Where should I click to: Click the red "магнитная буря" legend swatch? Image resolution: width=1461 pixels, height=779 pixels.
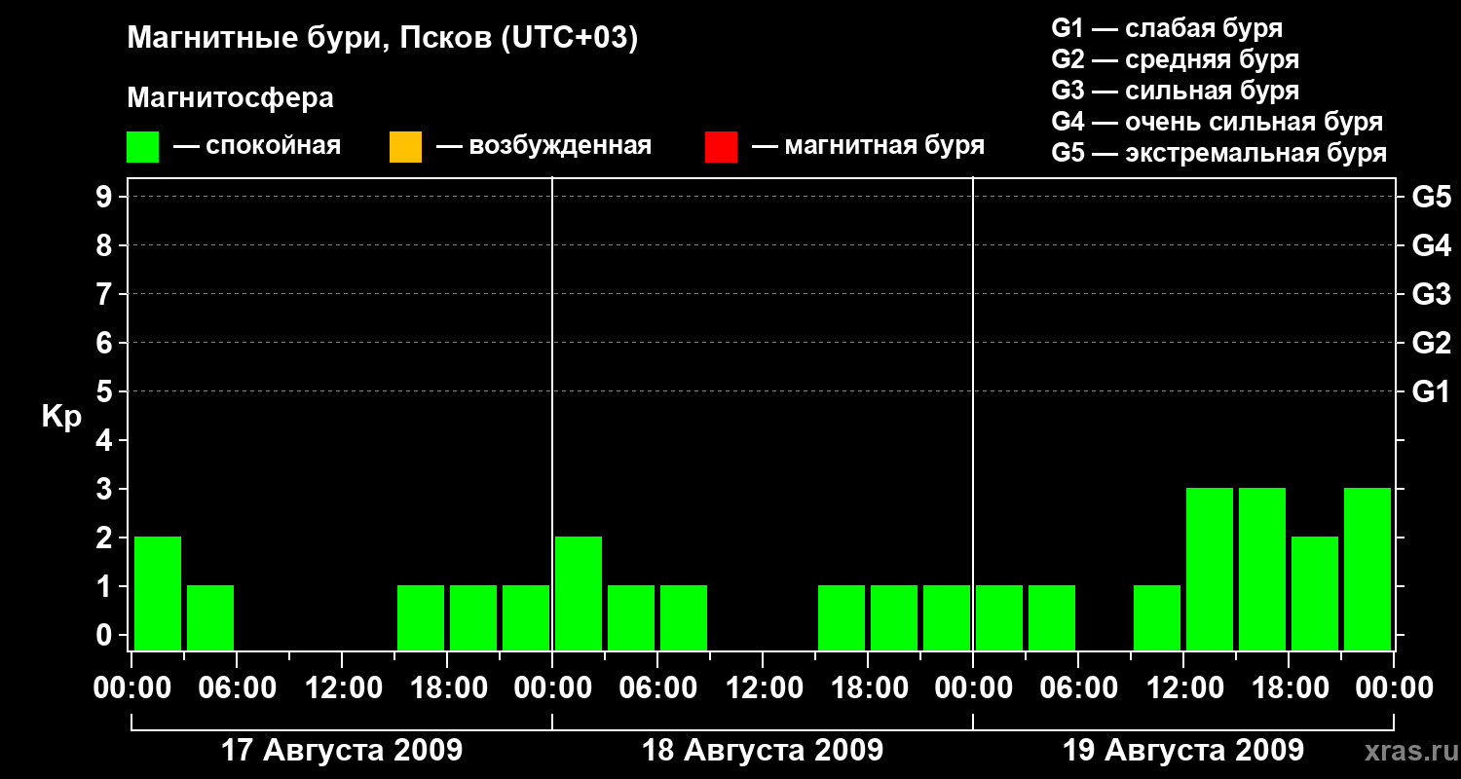[721, 147]
